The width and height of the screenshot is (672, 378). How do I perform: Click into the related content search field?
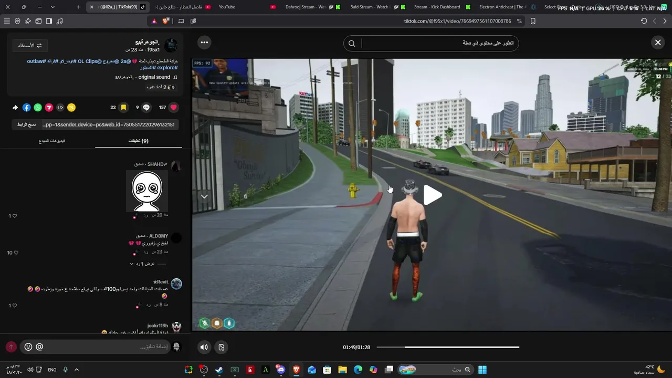coord(440,43)
